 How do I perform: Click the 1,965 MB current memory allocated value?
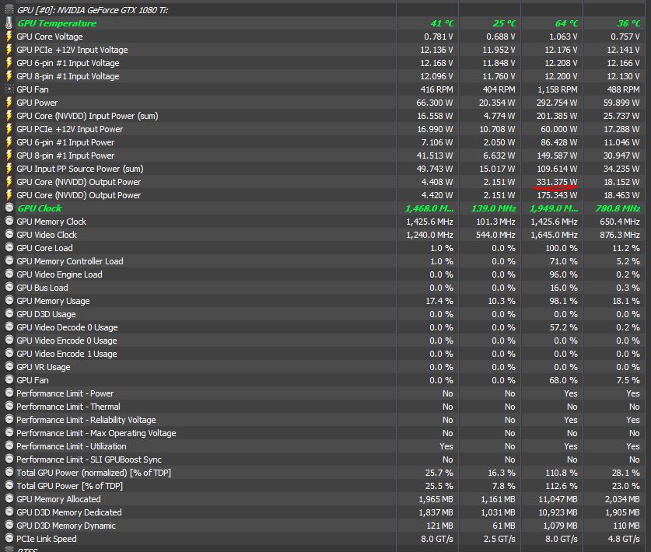coord(436,499)
